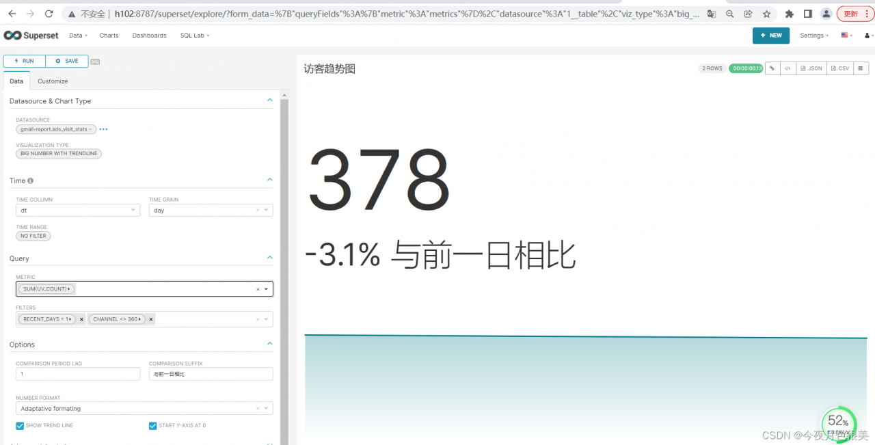Remove the CHANNEL <> 360 filter
Viewport: 875px width, 445px height.
[x=151, y=319]
